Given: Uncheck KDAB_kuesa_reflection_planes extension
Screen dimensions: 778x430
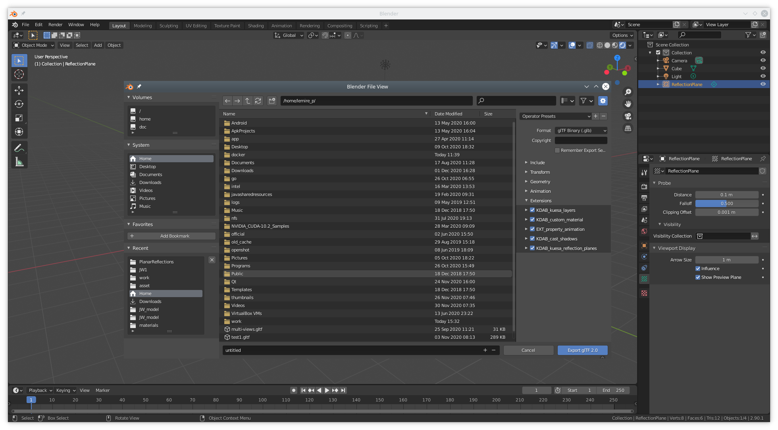Looking at the screenshot, I should [532, 248].
